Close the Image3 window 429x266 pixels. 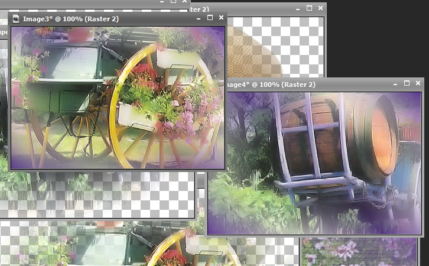click(222, 18)
